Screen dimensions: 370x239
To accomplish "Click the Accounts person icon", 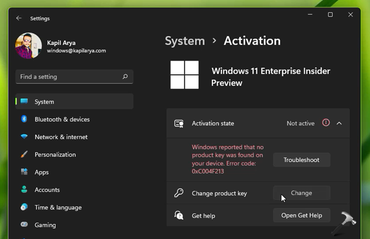I will (x=24, y=190).
